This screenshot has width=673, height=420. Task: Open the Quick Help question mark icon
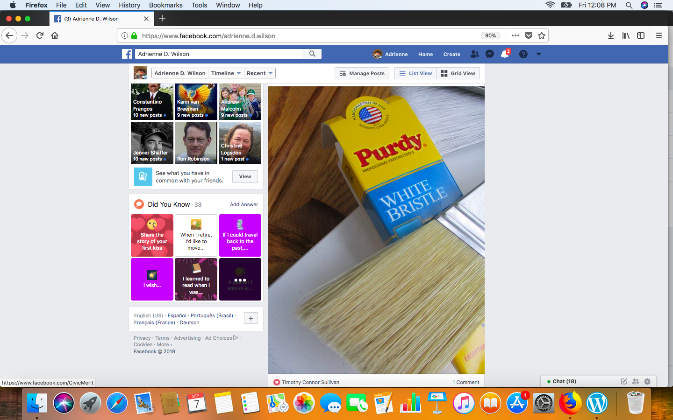pos(523,54)
